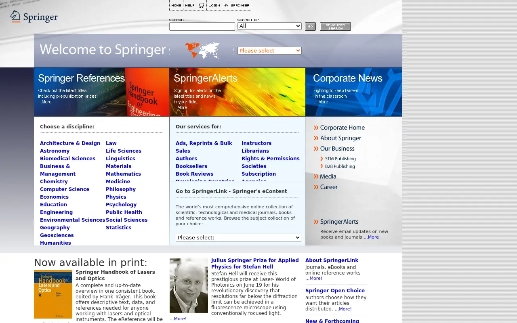Open Environmental Sciences discipline
517x323 pixels.
tap(72, 220)
